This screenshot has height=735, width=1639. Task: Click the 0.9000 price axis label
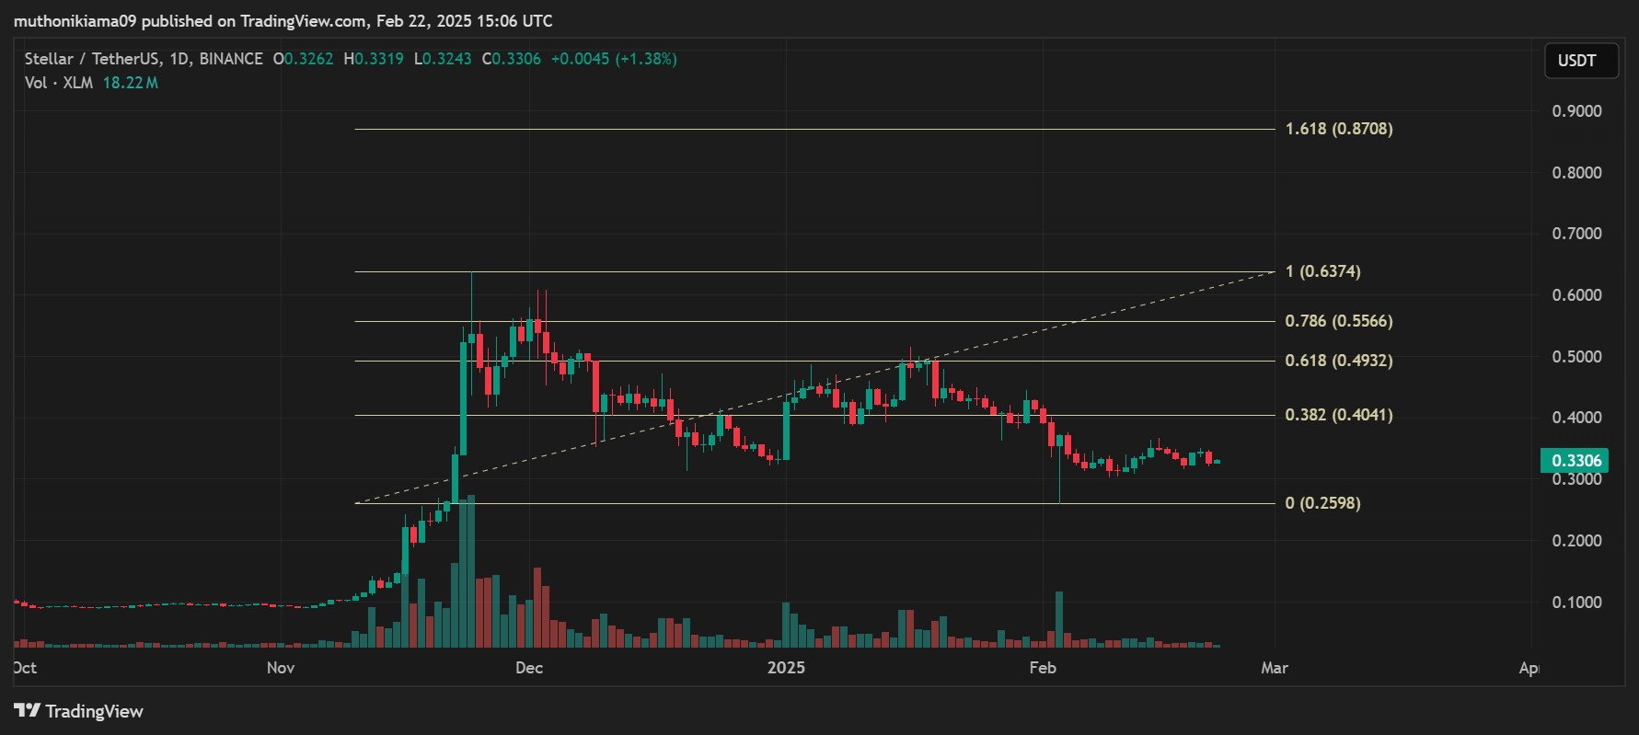coord(1576,111)
